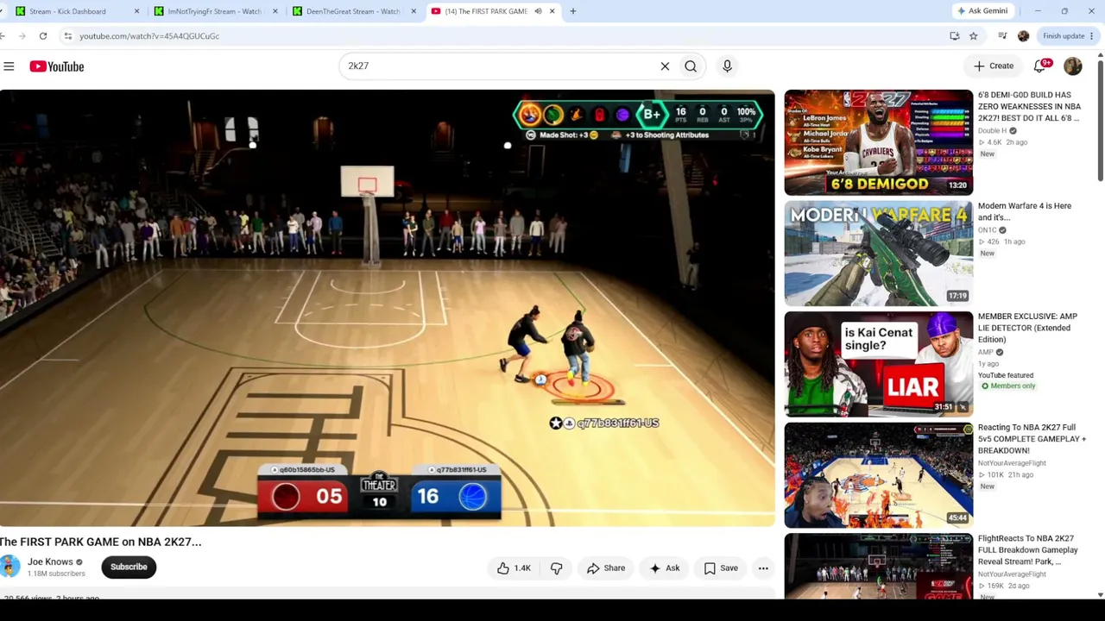The image size is (1105, 621).
Task: Open Reacting To NBA 2K27 5v5 thumbnail
Action: click(878, 475)
